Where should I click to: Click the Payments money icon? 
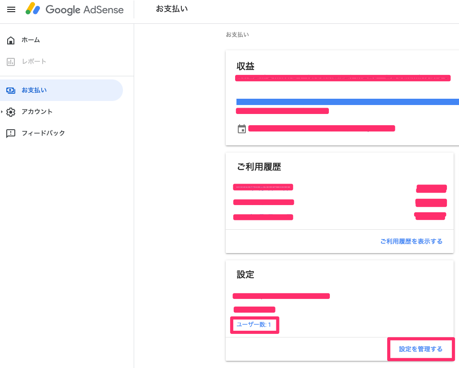point(11,91)
